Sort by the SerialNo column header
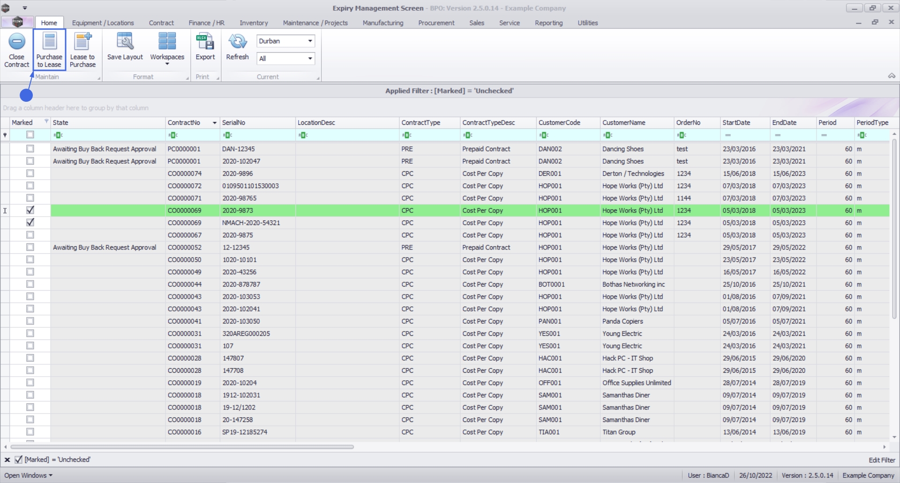900x483 pixels. [257, 122]
